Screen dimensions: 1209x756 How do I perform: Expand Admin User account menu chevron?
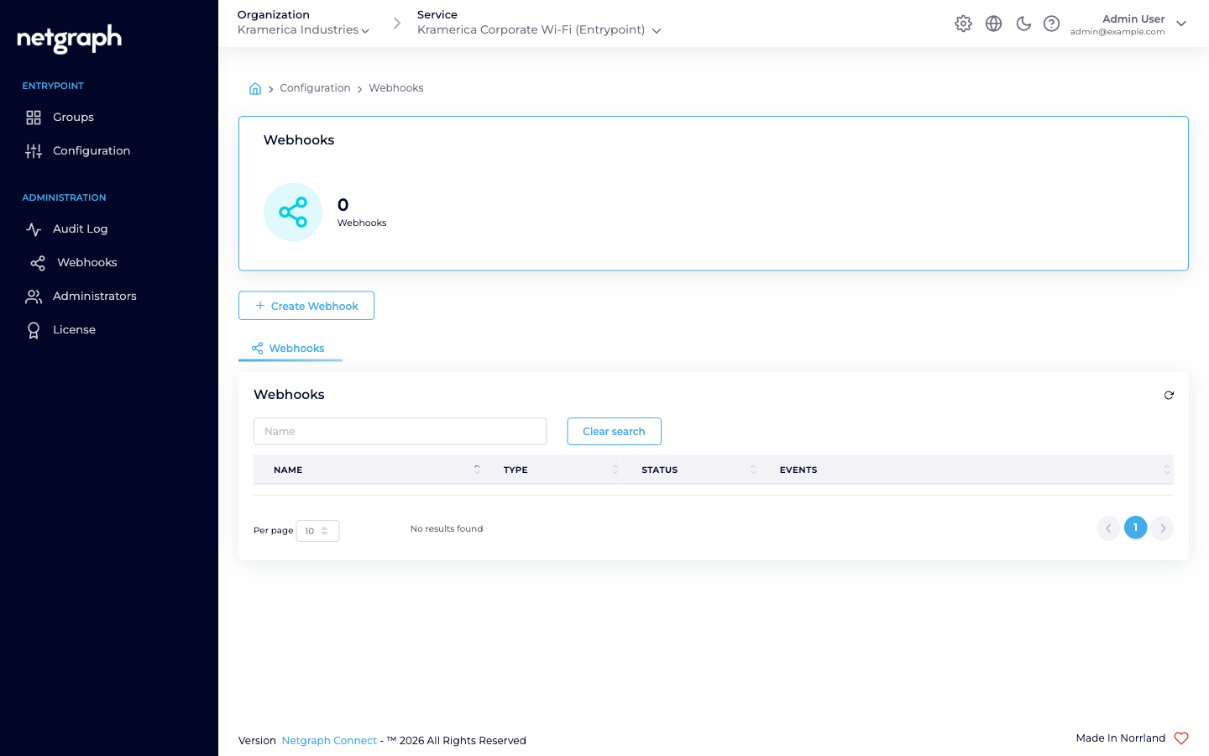tap(1181, 24)
